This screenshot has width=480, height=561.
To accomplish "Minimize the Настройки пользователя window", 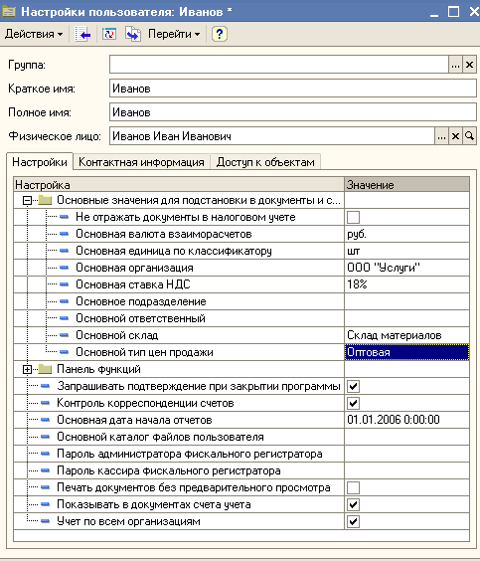I will (434, 12).
